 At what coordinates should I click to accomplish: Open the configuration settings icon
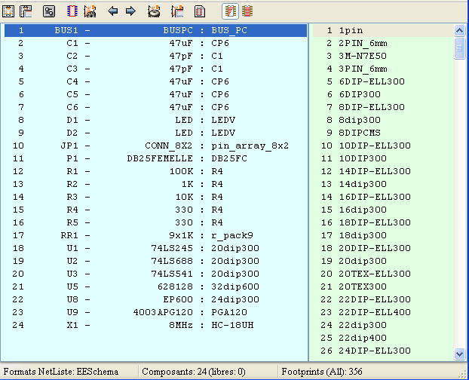tap(49, 11)
